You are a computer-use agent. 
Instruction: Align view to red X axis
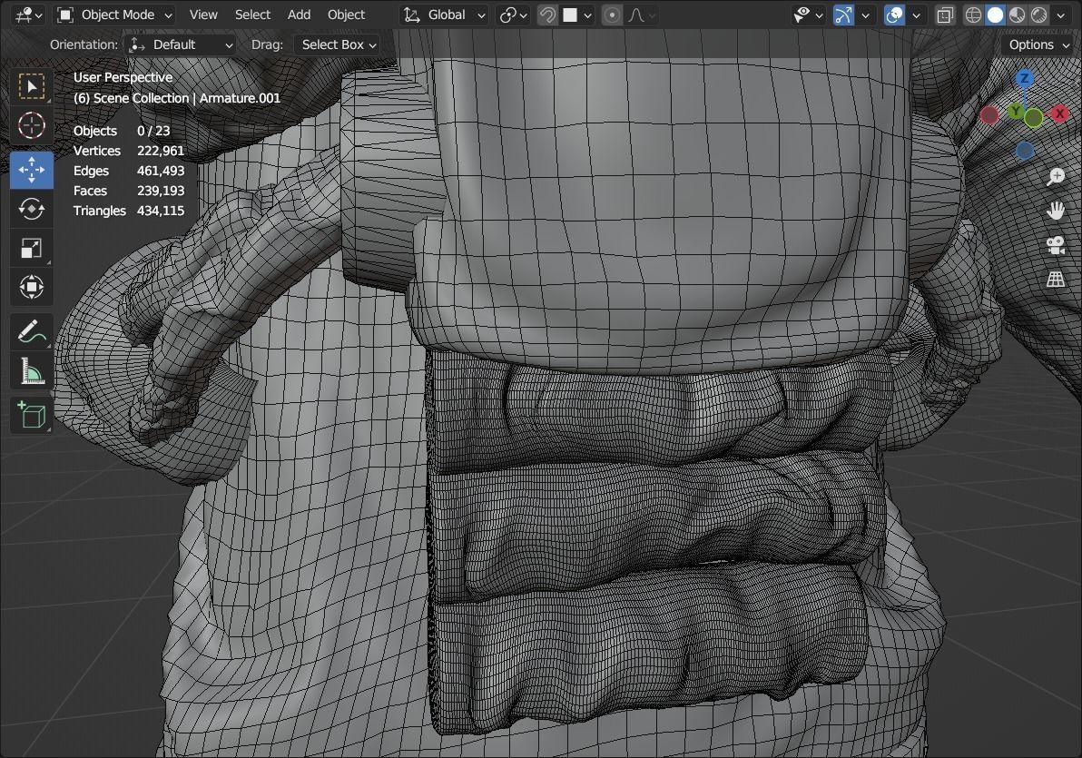pyautogui.click(x=1059, y=113)
